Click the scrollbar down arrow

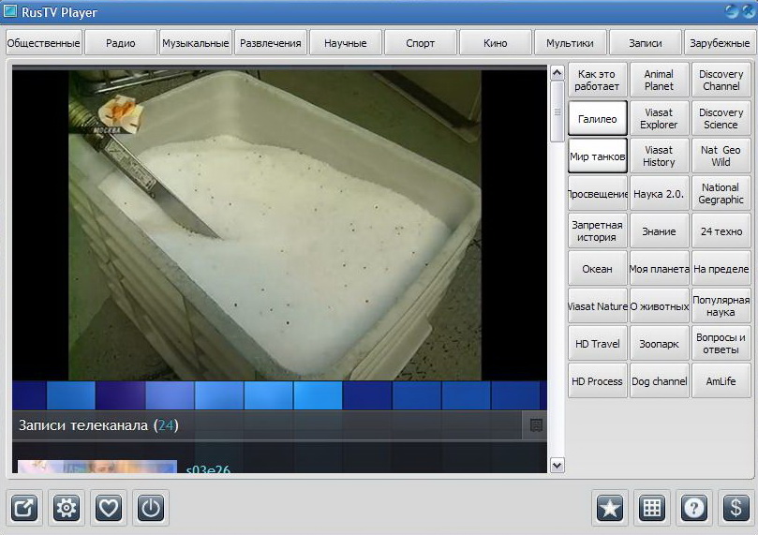[x=557, y=465]
